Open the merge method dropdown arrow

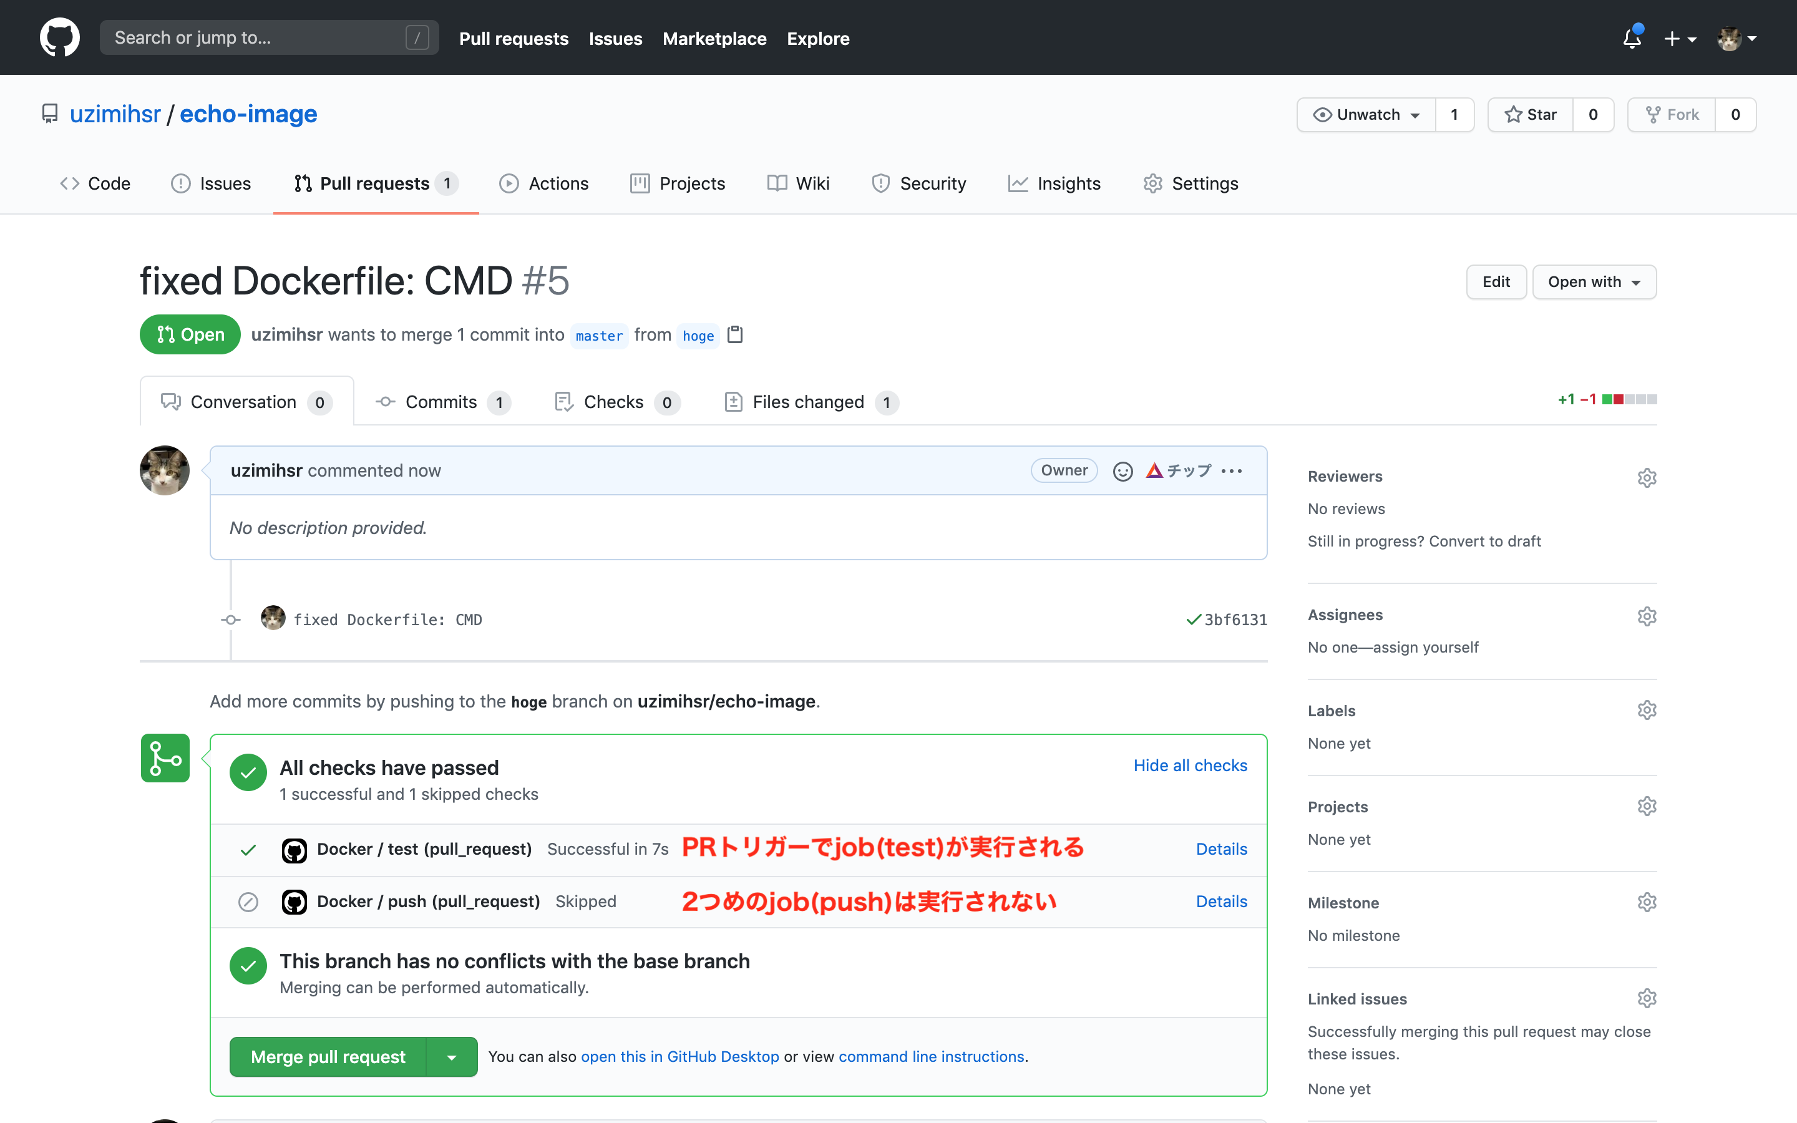click(x=452, y=1057)
